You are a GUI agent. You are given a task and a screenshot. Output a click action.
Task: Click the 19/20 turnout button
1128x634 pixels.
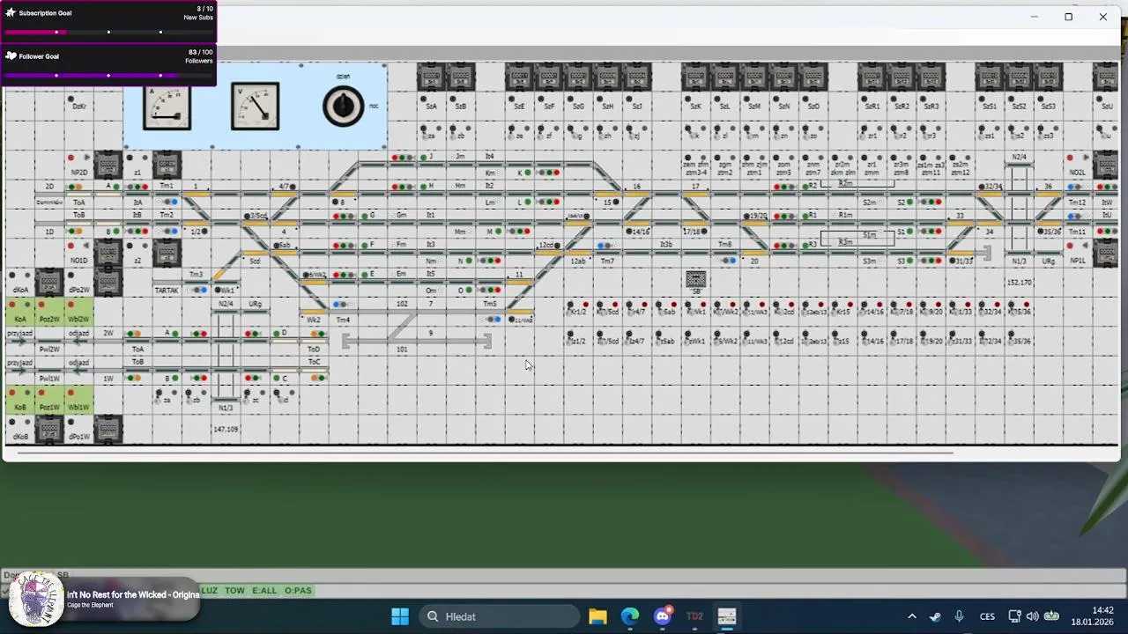coord(747,216)
